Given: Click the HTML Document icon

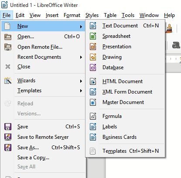Looking at the screenshot, I should pyautogui.click(x=93, y=81).
